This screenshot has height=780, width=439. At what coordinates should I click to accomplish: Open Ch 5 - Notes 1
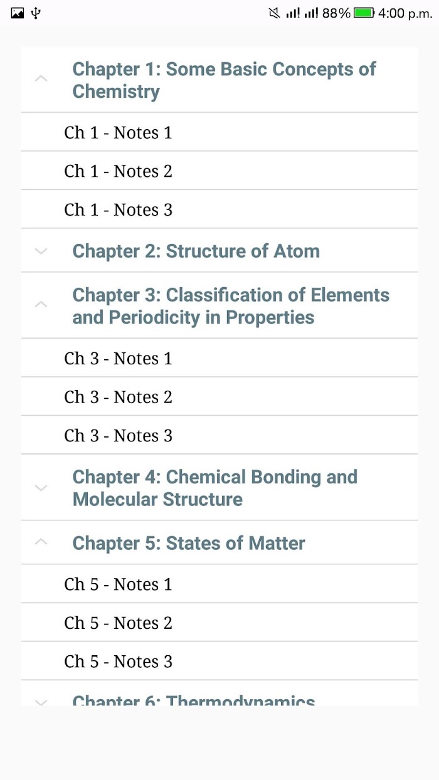pyautogui.click(x=219, y=584)
